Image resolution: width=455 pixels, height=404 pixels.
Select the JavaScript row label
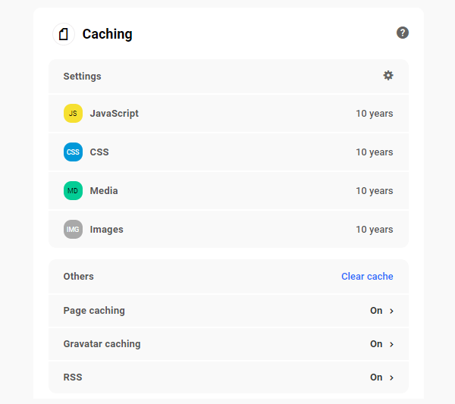114,114
